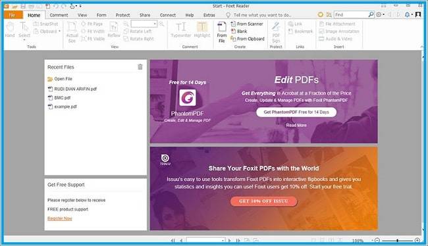Viewport: 428px width, 246px height.
Task: Open the zoom level combo box in ribbon
Action: tap(144, 24)
